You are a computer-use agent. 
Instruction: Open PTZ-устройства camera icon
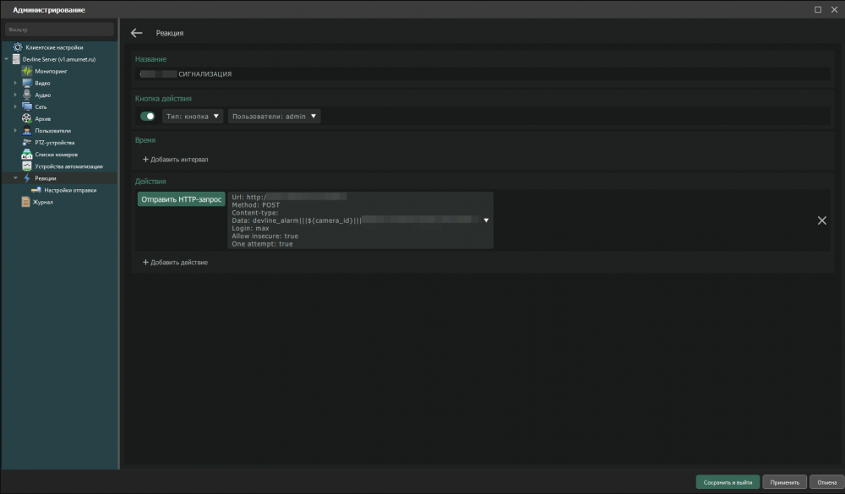point(27,143)
